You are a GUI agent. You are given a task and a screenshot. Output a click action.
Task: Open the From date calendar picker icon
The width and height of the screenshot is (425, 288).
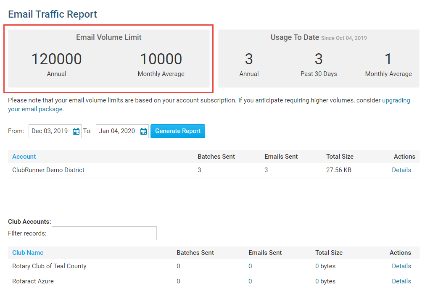point(76,131)
